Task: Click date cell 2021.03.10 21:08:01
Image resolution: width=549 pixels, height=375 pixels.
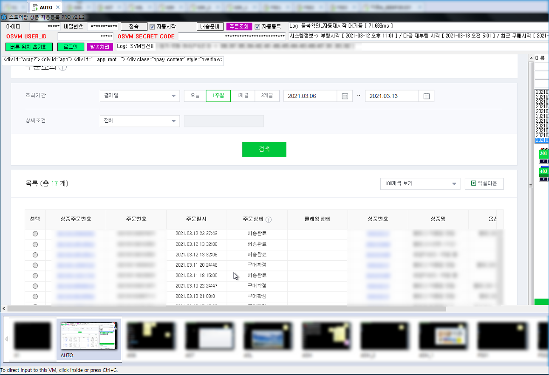Action: coord(196,296)
